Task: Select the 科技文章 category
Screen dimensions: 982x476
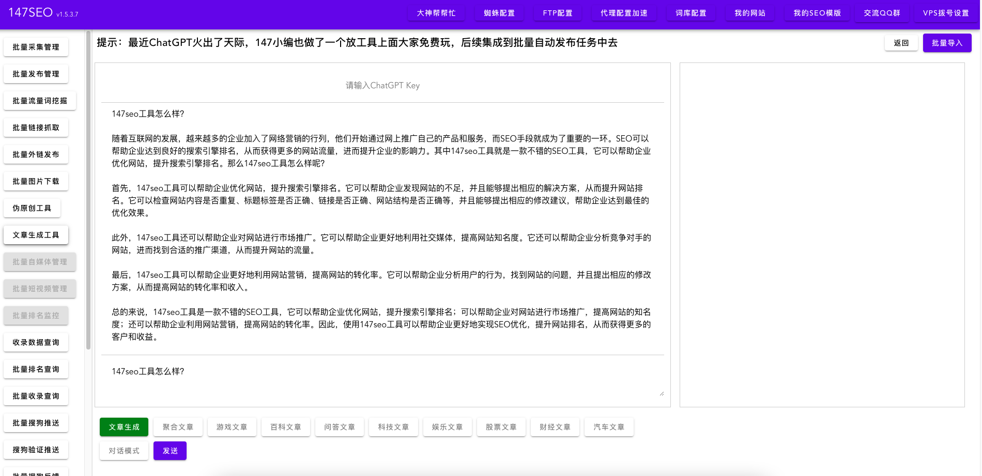Action: [x=393, y=427]
